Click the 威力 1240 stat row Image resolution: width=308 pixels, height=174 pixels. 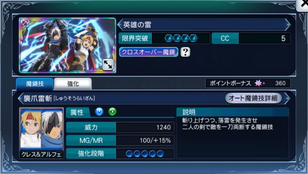(x=120, y=127)
